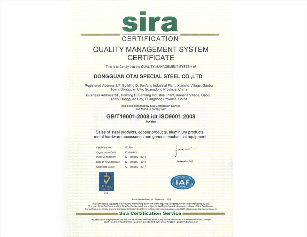Click the handwritten signature above SCS

185,151
